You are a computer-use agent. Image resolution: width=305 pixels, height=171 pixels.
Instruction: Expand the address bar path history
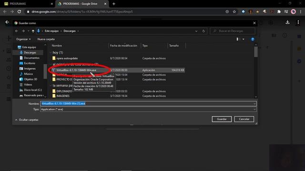coord(196,31)
